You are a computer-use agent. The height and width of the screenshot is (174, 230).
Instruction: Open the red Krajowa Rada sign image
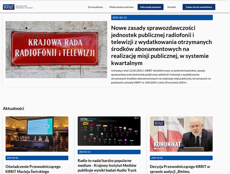[56, 50]
